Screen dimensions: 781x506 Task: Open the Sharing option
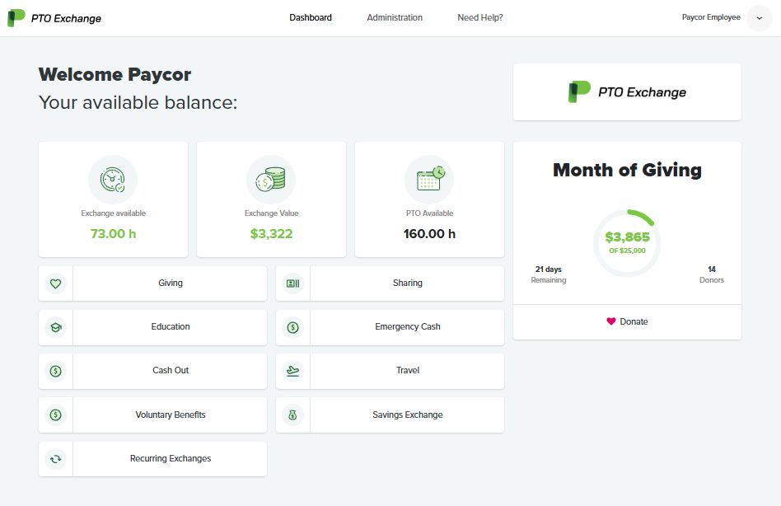click(x=408, y=283)
